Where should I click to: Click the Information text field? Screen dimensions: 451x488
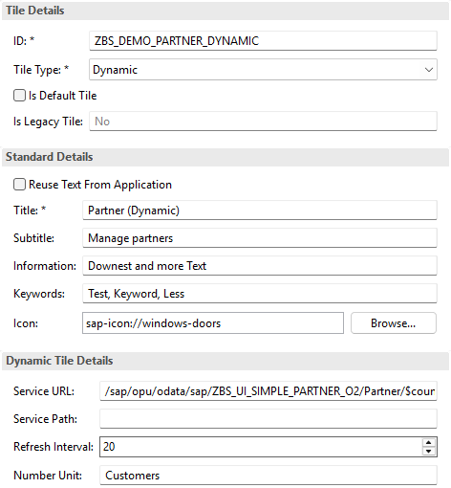click(260, 266)
